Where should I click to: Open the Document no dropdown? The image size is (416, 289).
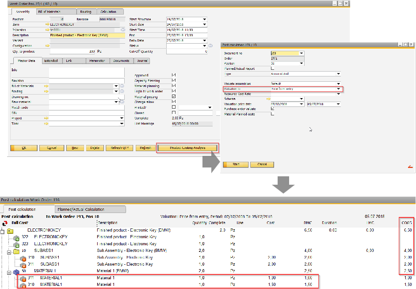[301, 53]
